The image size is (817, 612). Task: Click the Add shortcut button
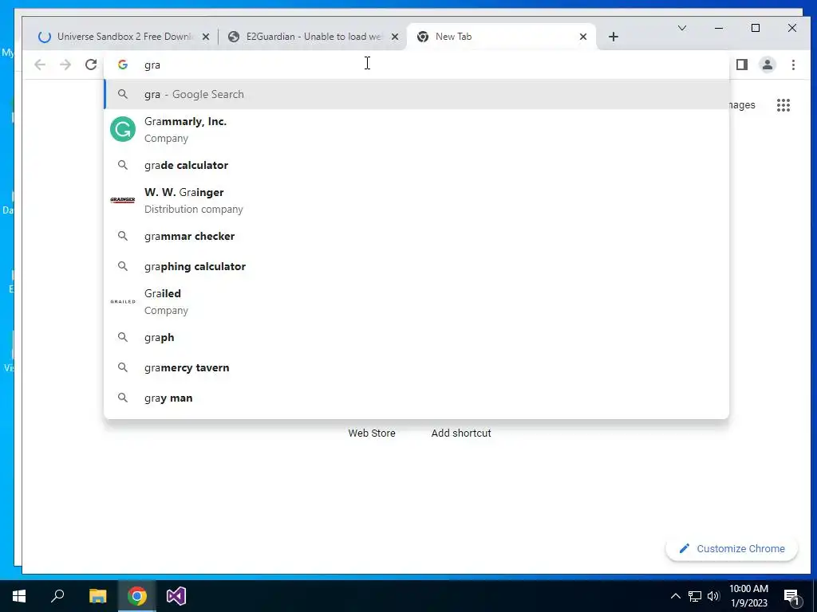pyautogui.click(x=461, y=433)
